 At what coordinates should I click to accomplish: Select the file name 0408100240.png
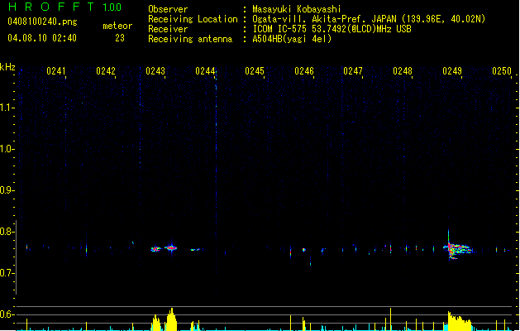42,22
